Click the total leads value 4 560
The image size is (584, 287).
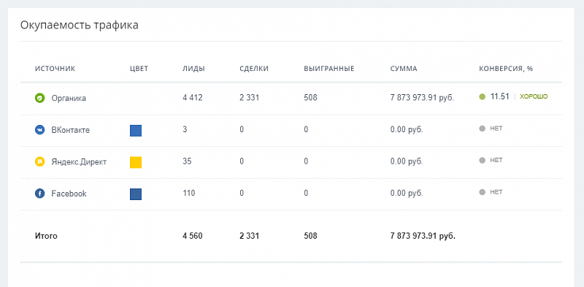pos(193,236)
